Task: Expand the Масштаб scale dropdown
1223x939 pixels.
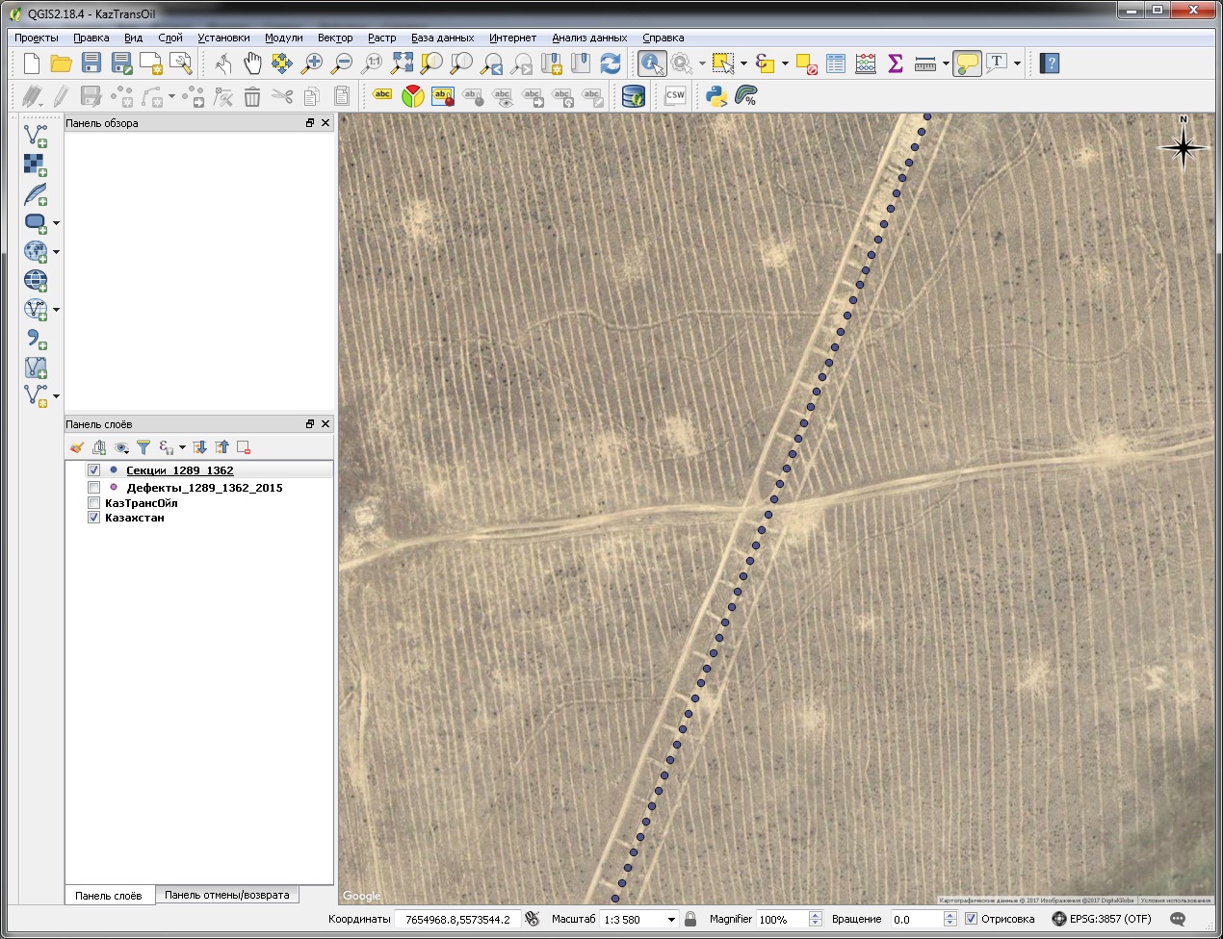Action: [x=671, y=920]
